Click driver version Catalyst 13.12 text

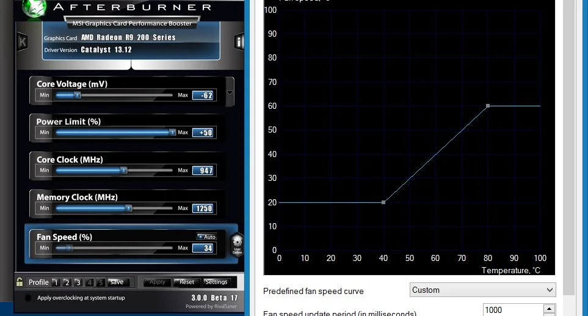tap(106, 50)
